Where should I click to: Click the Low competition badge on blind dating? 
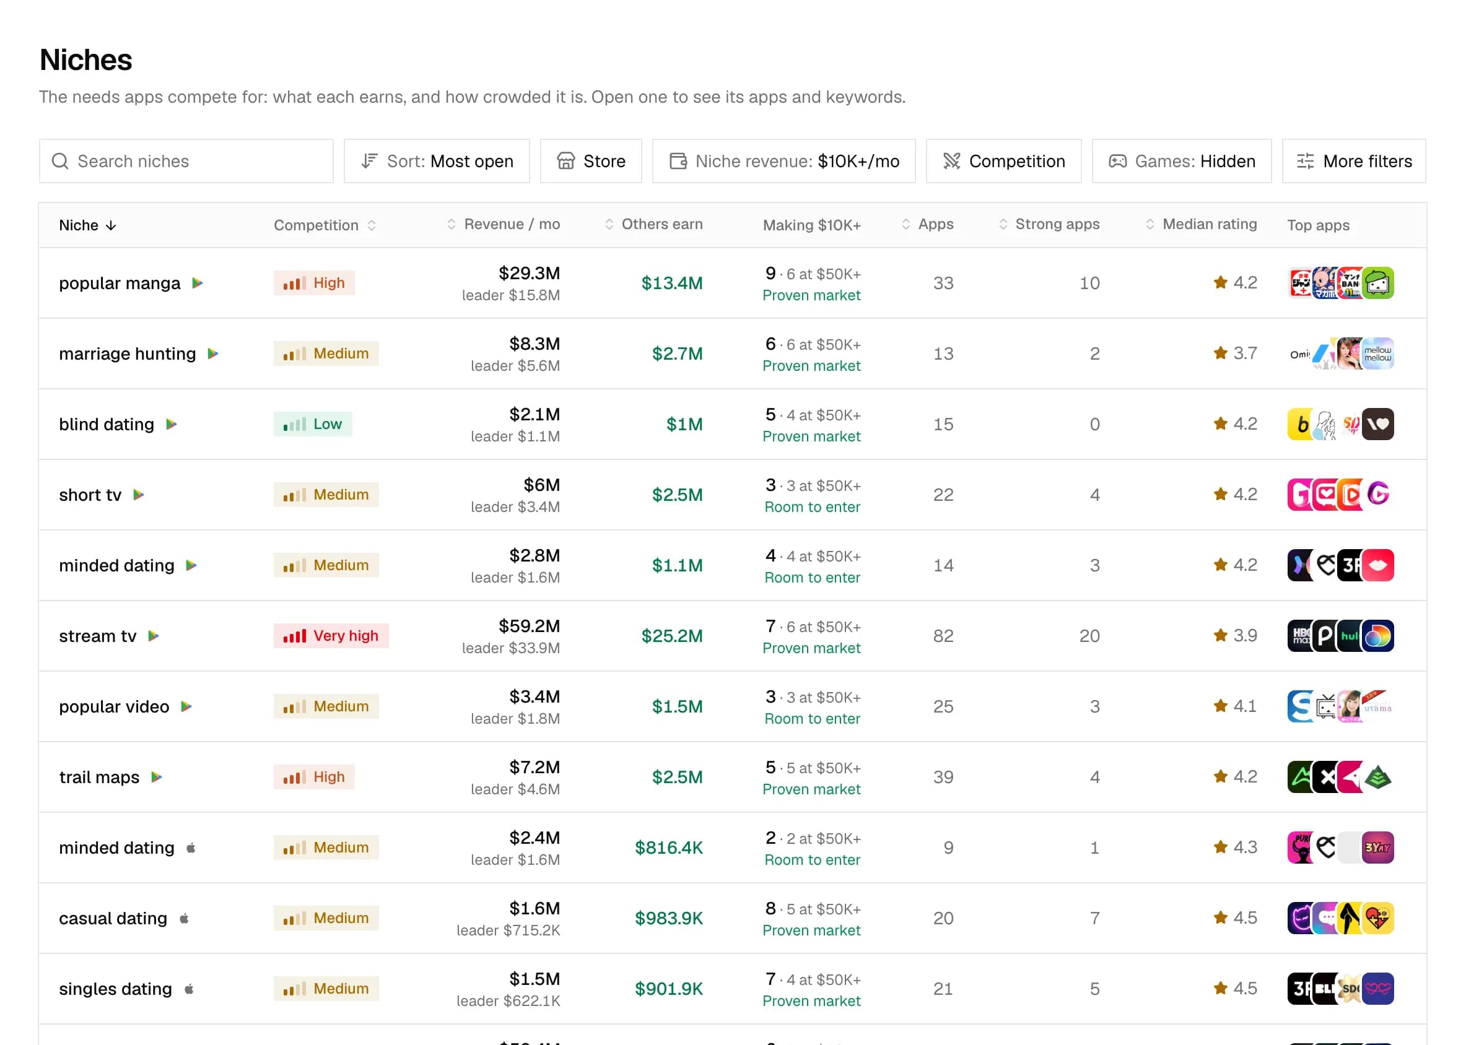(x=313, y=424)
